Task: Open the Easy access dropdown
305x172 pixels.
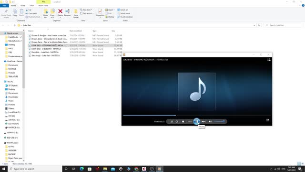Action: 87,13
